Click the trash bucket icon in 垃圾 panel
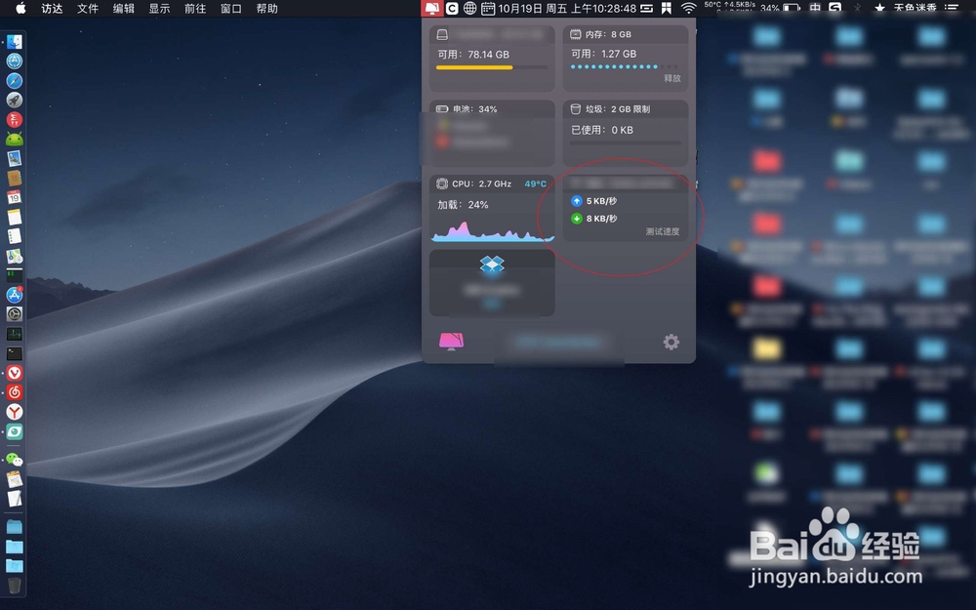The width and height of the screenshot is (976, 610). coord(574,108)
